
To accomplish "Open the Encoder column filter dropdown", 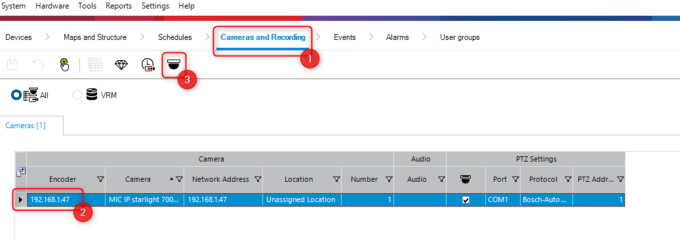I will (x=100, y=179).
